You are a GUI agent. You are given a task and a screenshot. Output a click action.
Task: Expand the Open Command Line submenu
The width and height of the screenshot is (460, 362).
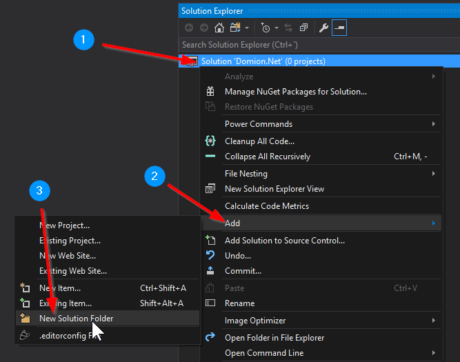(x=321, y=353)
